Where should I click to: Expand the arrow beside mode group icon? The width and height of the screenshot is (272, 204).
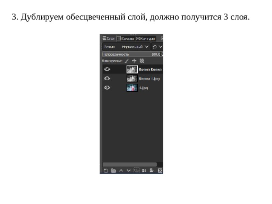pyautogui.click(x=161, y=47)
